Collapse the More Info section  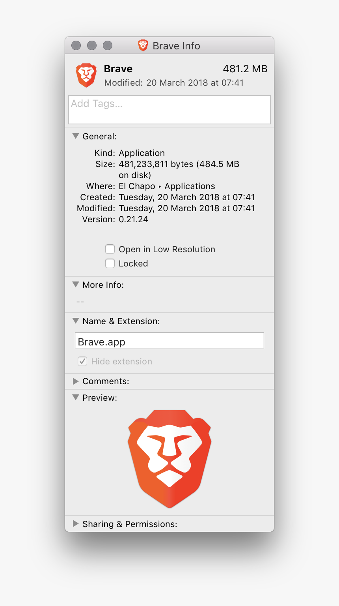(76, 285)
